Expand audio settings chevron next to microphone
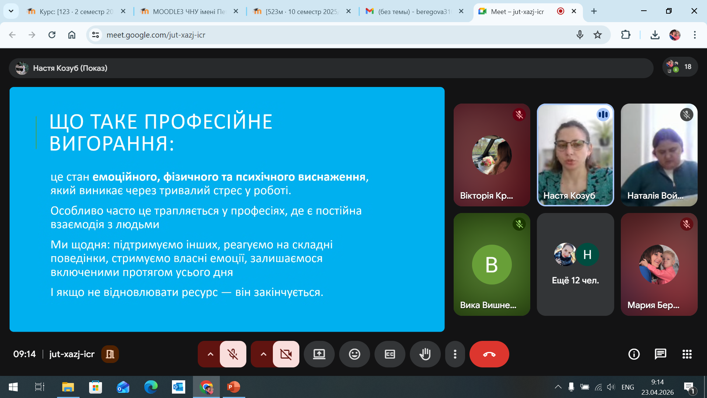707x398 pixels. pyautogui.click(x=210, y=354)
